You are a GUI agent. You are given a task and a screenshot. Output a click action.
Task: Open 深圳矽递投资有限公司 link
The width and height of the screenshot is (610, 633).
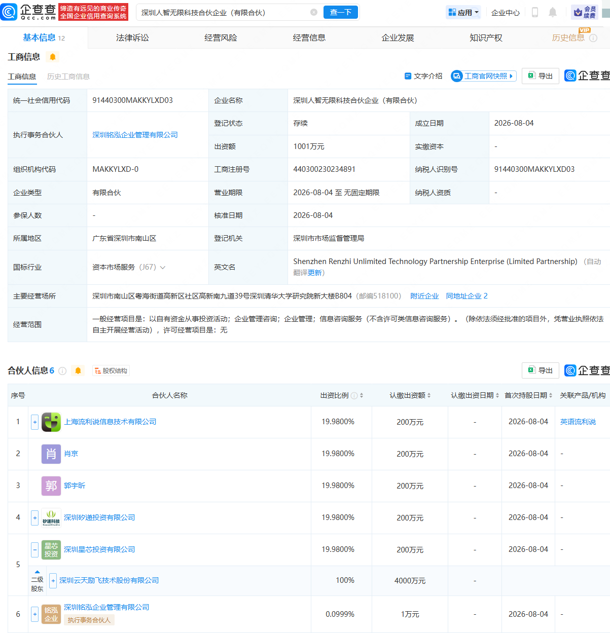99,517
